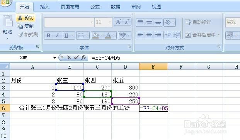
Task: Switch to 页面布局 tab
Action: pyautogui.click(x=70, y=7)
